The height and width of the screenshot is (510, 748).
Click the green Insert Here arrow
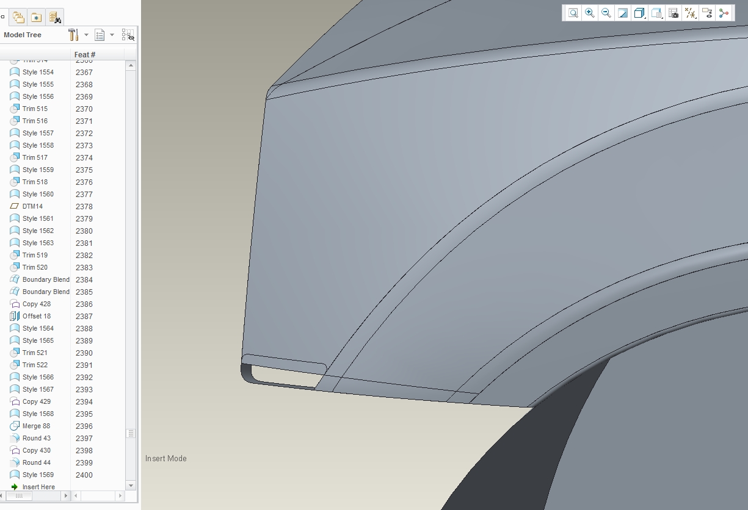[15, 487]
